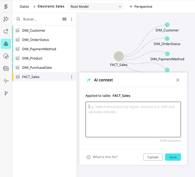
Task: Open the pulse monitoring icon in sidebar
Action: click(6, 81)
